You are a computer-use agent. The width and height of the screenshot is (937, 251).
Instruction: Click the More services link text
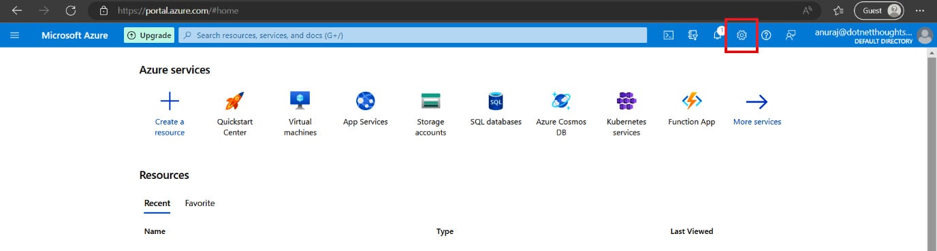coord(757,122)
